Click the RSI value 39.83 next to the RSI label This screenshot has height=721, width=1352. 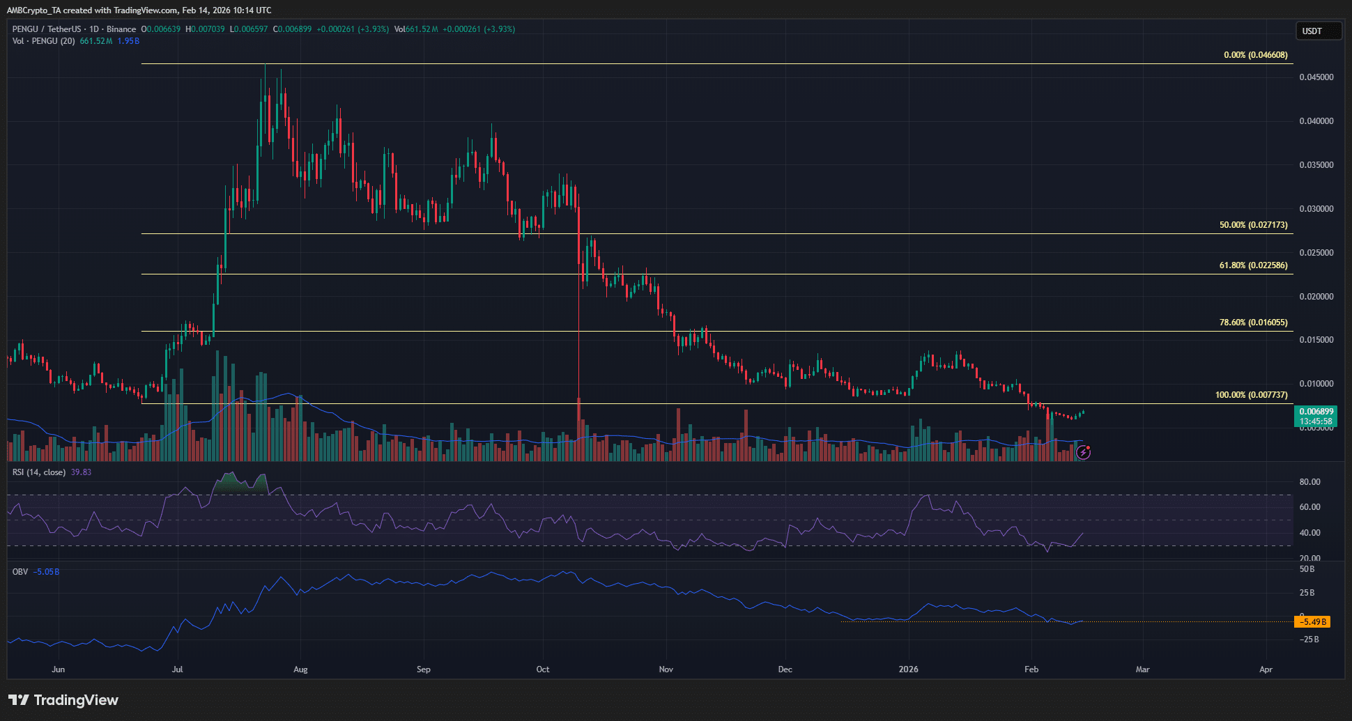(82, 472)
